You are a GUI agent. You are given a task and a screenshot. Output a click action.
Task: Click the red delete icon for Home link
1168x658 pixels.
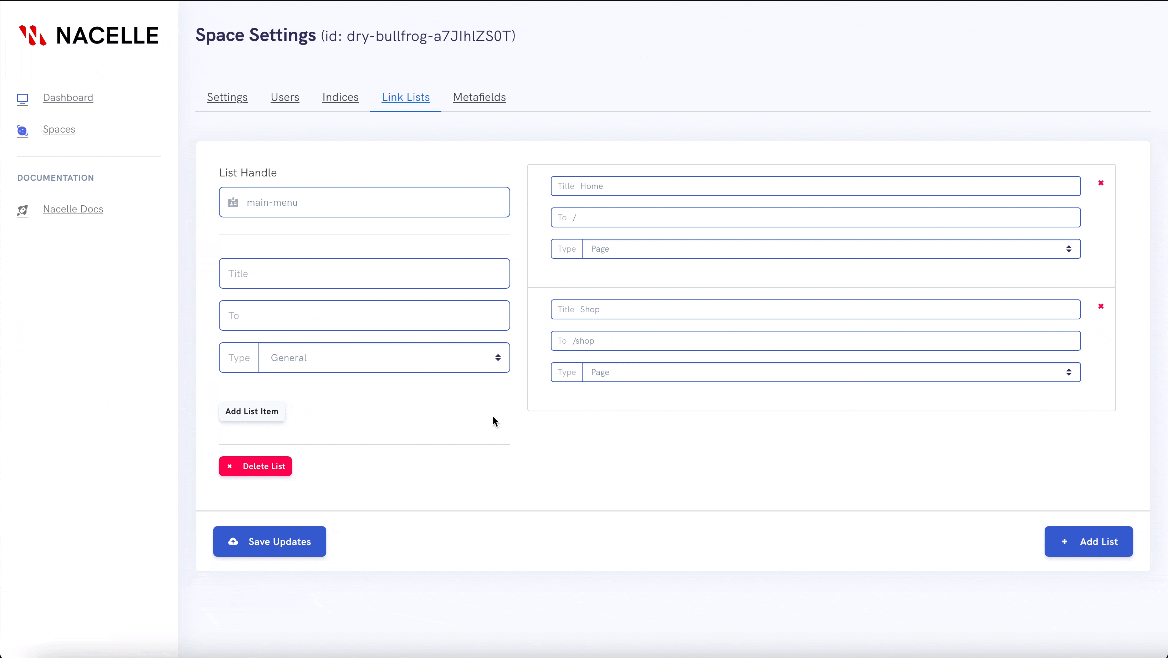point(1101,183)
